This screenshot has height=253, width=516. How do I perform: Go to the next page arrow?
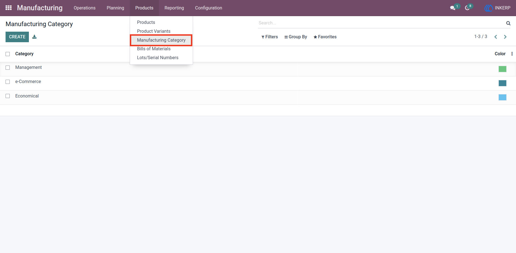505,37
